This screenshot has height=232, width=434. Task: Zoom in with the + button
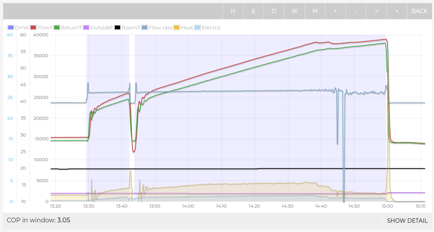335,11
